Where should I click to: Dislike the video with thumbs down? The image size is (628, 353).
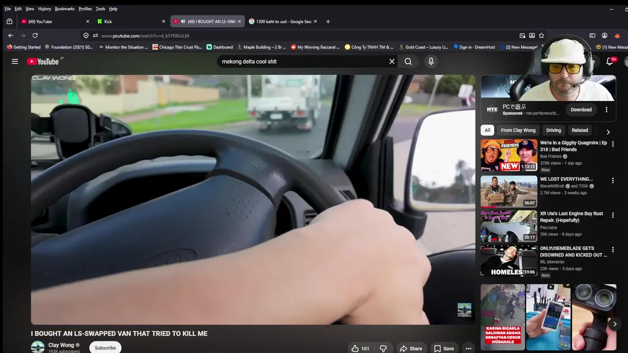(383, 348)
